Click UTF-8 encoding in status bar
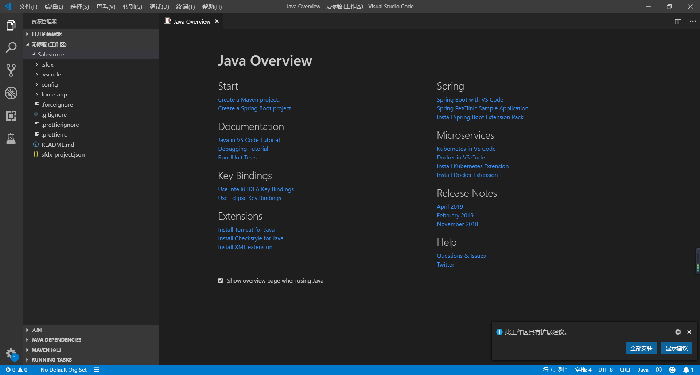 (605, 370)
